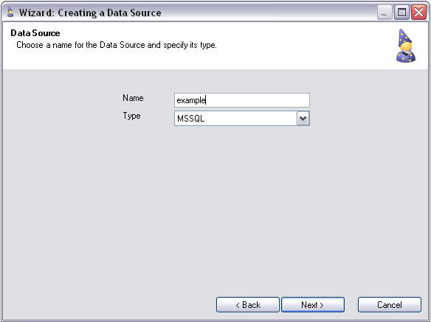Image resolution: width=431 pixels, height=322 pixels.
Task: Focus the Name input field
Action: coord(242,100)
